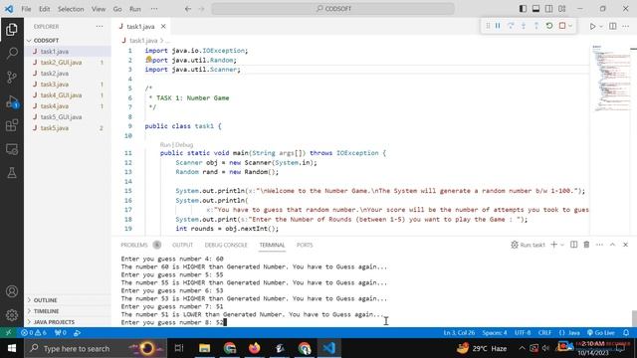Open Explorer views and more actions ellipsis
Viewport: 637px width, 358px height.
pyautogui.click(x=100, y=27)
